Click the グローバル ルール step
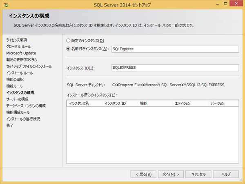This screenshot has width=245, height=184. [18, 47]
